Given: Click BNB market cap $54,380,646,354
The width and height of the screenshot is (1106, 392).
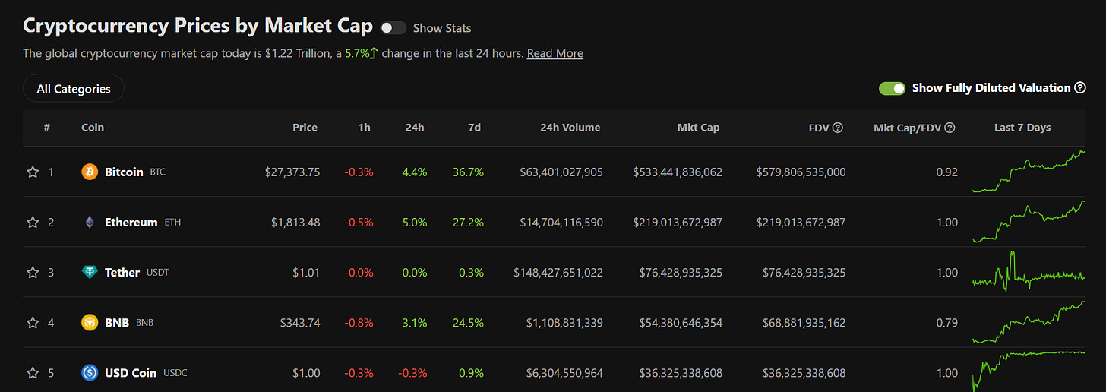Looking at the screenshot, I should tap(681, 323).
